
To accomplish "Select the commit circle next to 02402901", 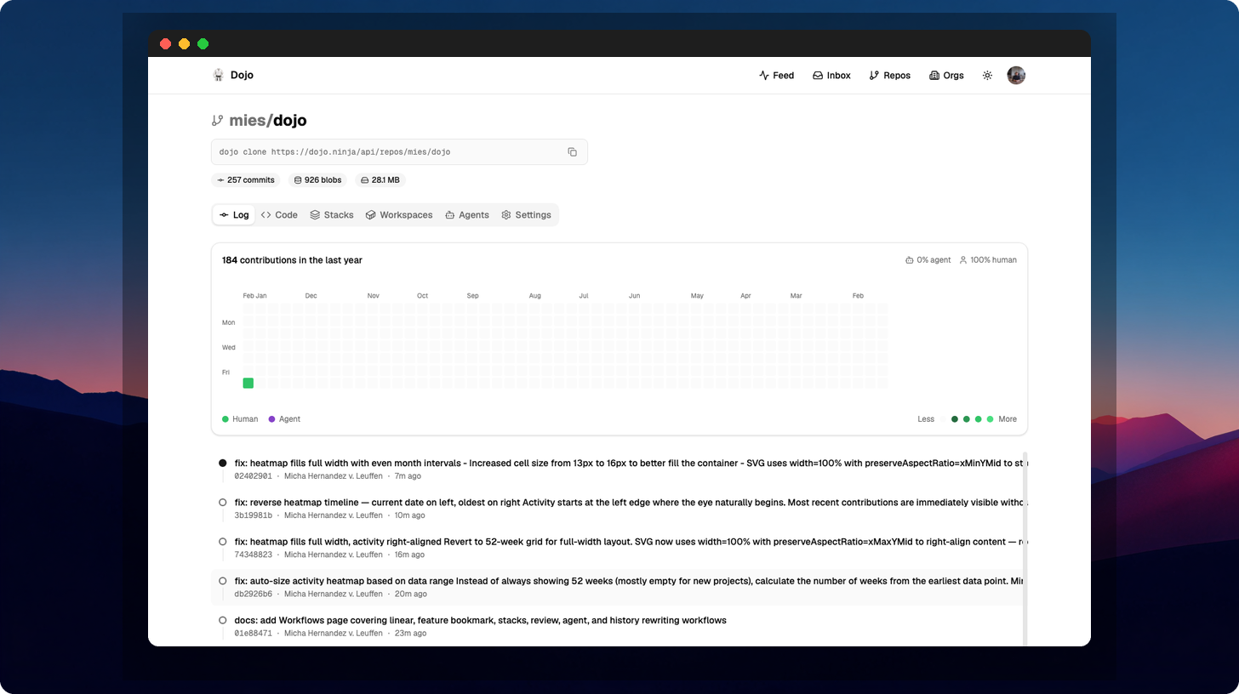I will [x=222, y=463].
